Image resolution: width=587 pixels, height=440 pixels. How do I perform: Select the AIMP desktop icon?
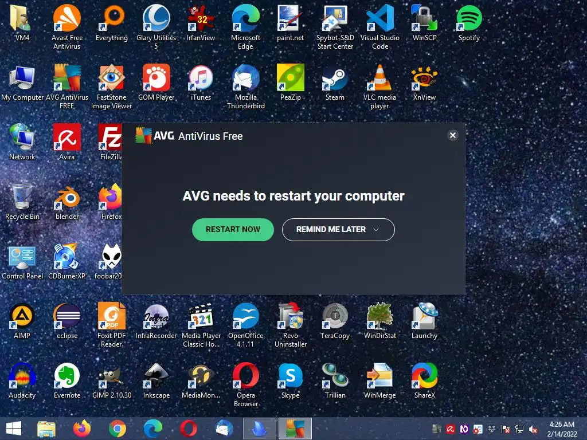tap(22, 321)
